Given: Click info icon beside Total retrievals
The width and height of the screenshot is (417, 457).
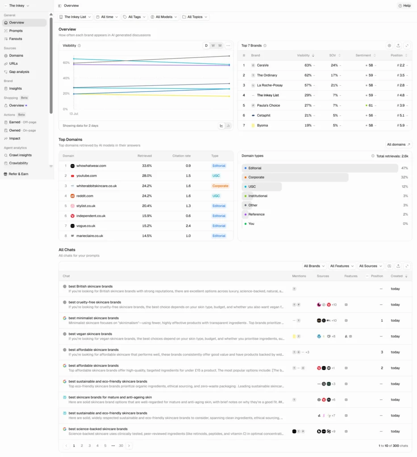Looking at the screenshot, I should (x=373, y=156).
